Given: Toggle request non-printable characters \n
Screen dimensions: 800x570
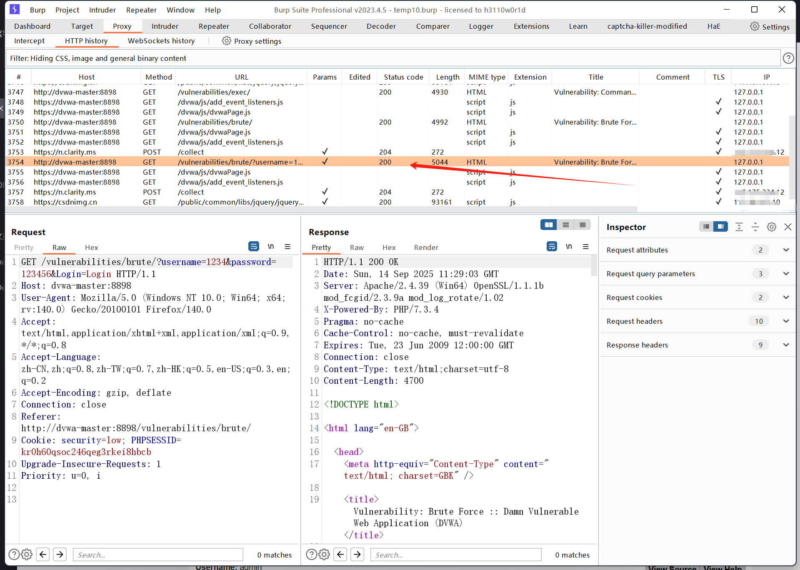Looking at the screenshot, I should point(271,247).
